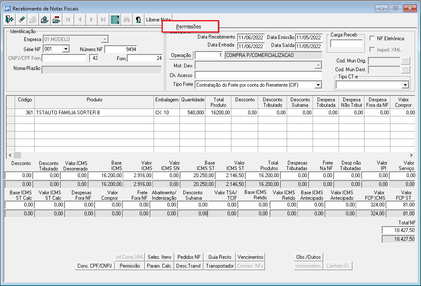The height and width of the screenshot is (286, 421).
Task: Click the delete record folder icon
Action: point(56,19)
